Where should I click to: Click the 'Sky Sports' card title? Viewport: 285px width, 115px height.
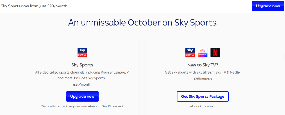[82, 65]
